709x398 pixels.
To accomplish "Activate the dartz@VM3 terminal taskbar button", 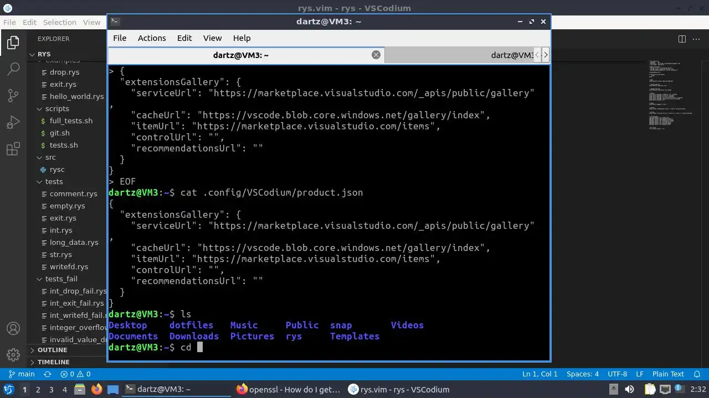I will pos(176,390).
